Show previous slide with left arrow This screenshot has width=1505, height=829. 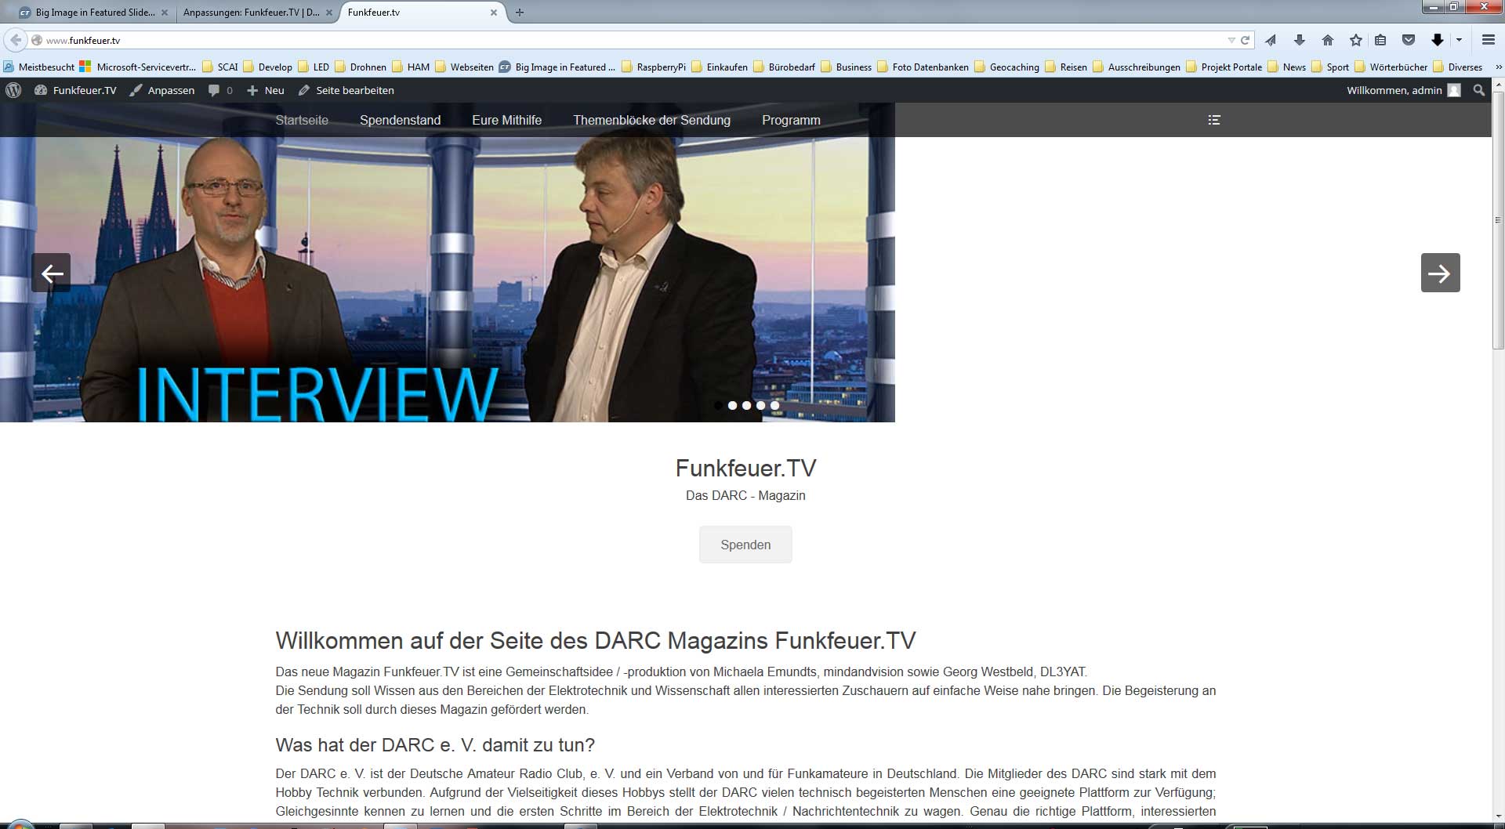pyautogui.click(x=51, y=273)
